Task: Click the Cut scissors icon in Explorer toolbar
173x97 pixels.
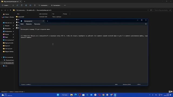Action: [13, 5]
